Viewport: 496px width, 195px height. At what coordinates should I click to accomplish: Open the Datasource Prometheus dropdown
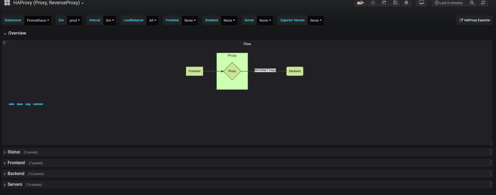tap(38, 21)
